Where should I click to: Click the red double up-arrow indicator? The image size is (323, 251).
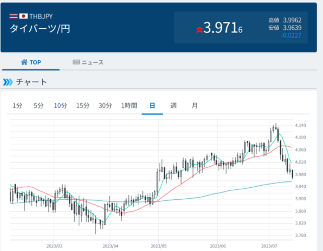pyautogui.click(x=199, y=30)
